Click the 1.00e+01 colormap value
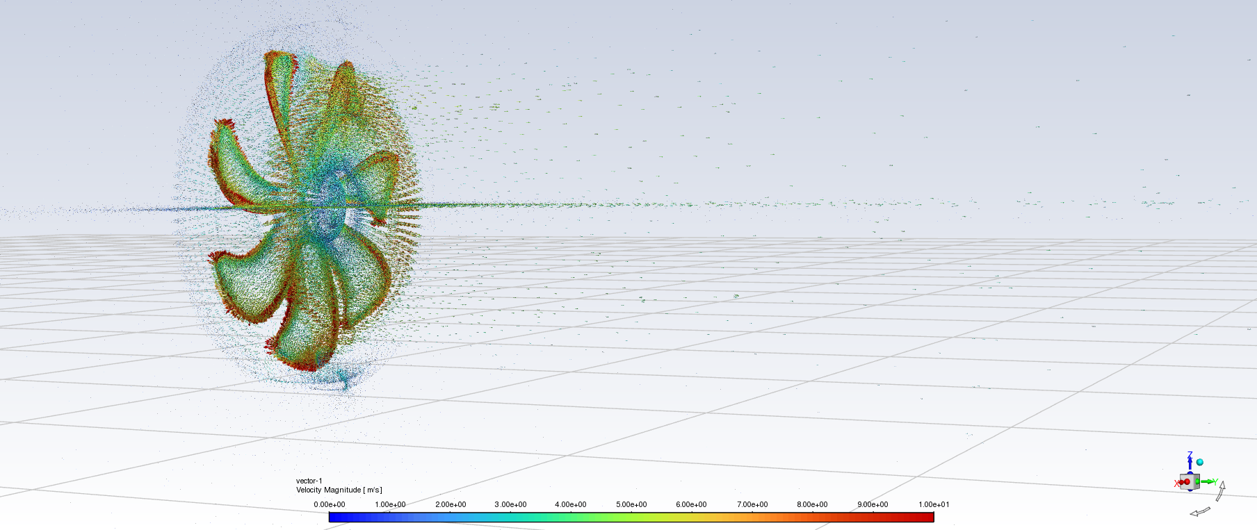This screenshot has height=530, width=1257. pos(934,504)
